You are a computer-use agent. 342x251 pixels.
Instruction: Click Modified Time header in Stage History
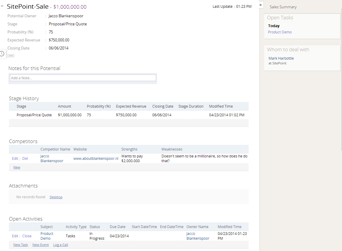221,106
